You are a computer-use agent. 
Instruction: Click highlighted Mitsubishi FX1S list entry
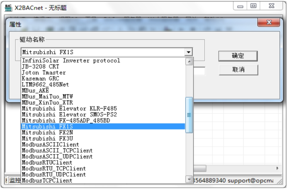tap(103, 127)
